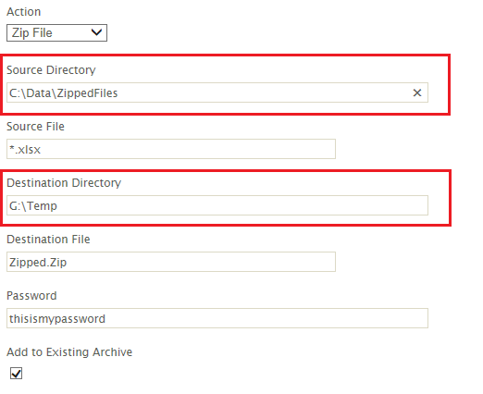The image size is (483, 394).
Task: Click the Destination File label
Action: pyautogui.click(x=48, y=240)
